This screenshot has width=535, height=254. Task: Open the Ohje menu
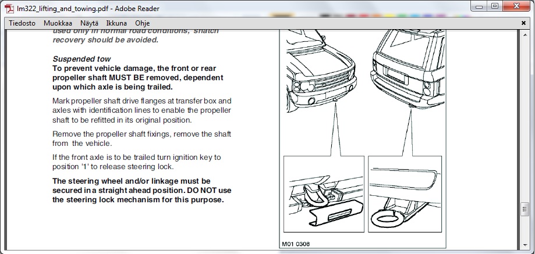[143, 23]
